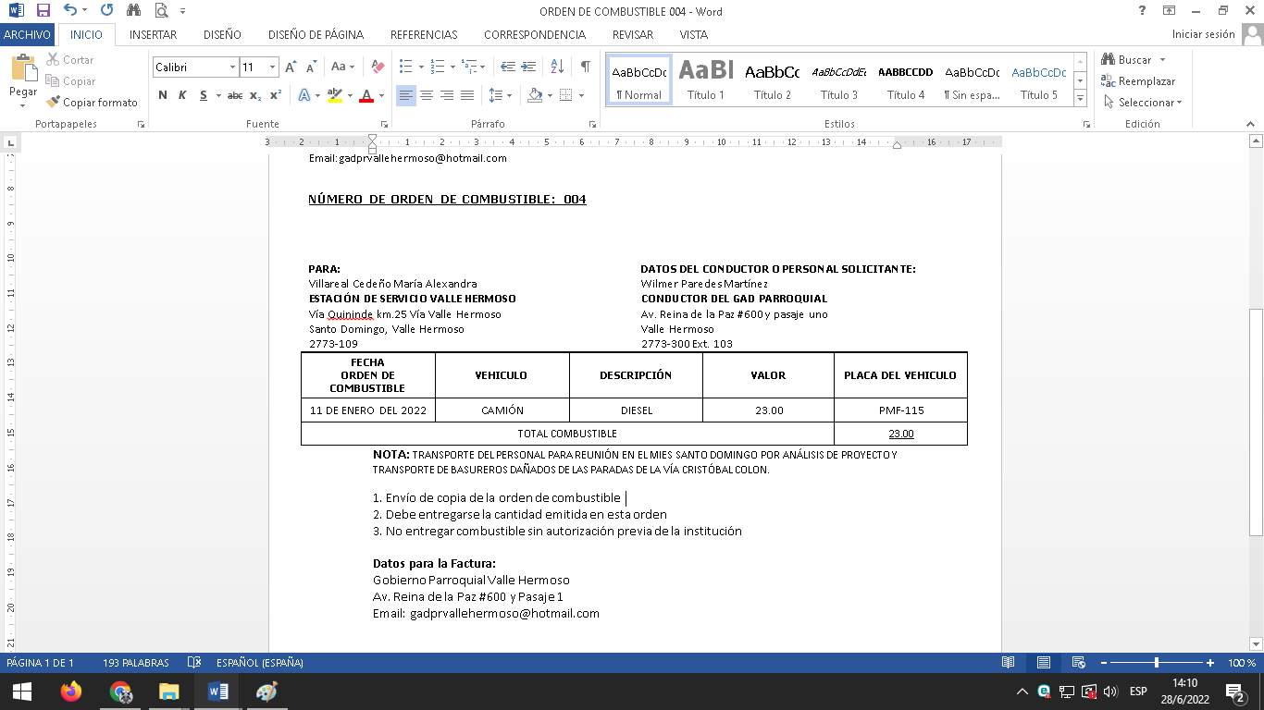Screen dimensions: 1264x710
Task: Enable Justify paragraph alignment
Action: click(x=467, y=95)
